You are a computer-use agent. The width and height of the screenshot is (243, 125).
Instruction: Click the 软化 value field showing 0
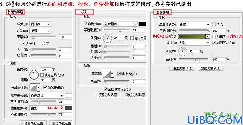click(65, 56)
